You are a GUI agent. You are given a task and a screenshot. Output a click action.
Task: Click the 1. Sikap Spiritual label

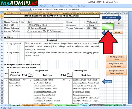coord(13,43)
